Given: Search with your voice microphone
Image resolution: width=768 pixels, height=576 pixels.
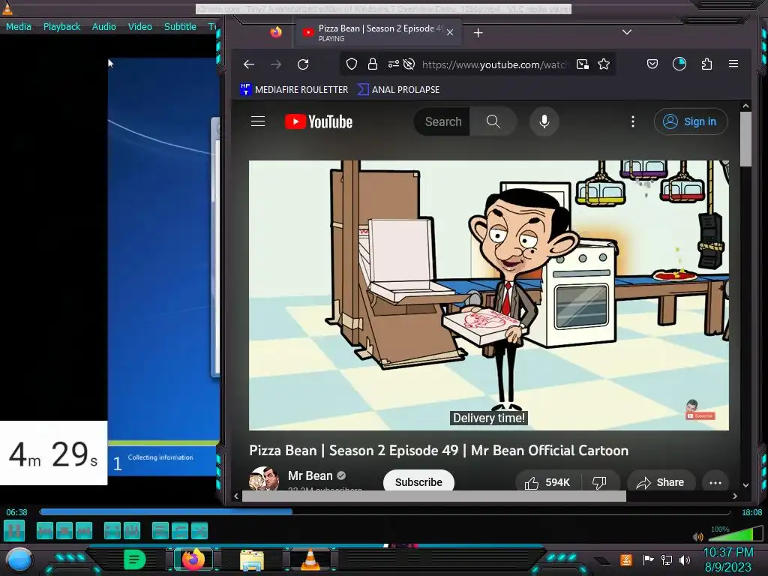Looking at the screenshot, I should (544, 121).
